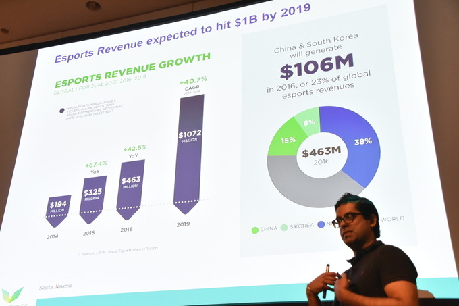459x306 pixels.
Task: Click the ESPORTS REVENUE GROWTH heading
Action: pos(132,72)
